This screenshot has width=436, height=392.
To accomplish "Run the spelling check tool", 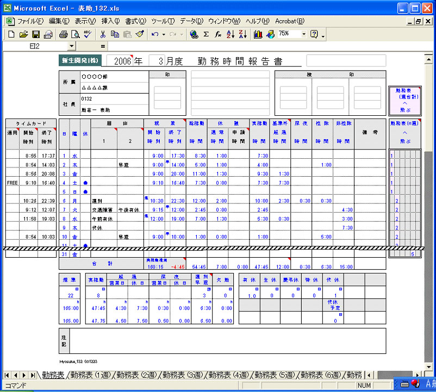I will (88, 34).
